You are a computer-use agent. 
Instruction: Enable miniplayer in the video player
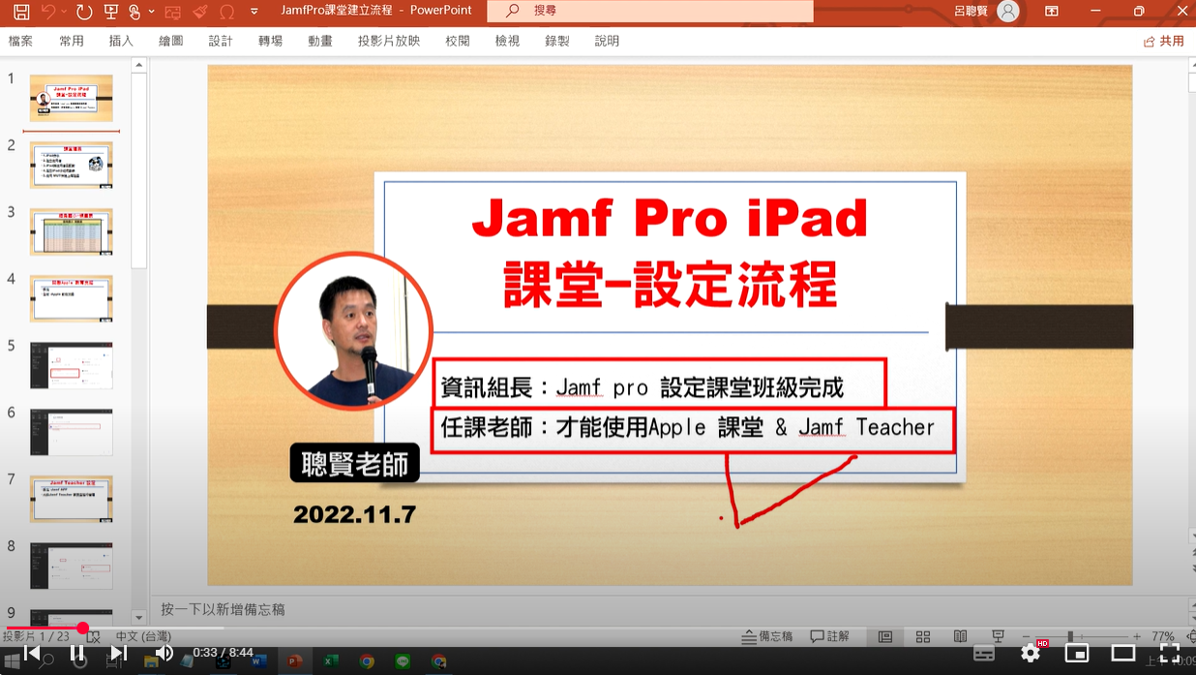click(1077, 653)
